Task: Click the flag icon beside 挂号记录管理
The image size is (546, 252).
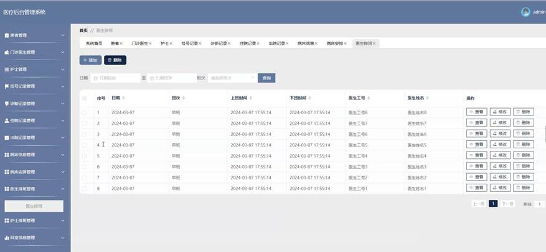Action: (6, 86)
